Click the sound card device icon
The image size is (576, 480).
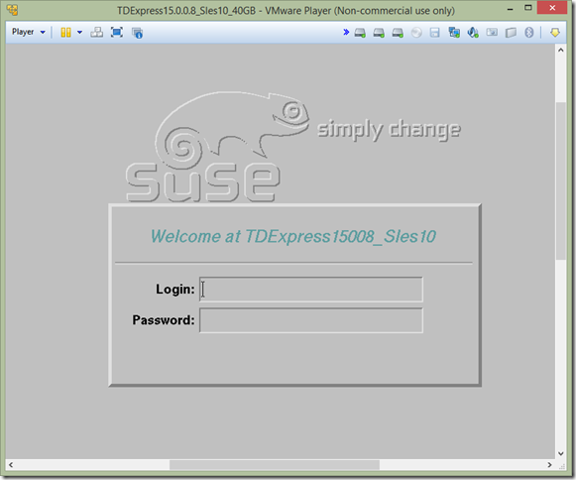point(473,33)
